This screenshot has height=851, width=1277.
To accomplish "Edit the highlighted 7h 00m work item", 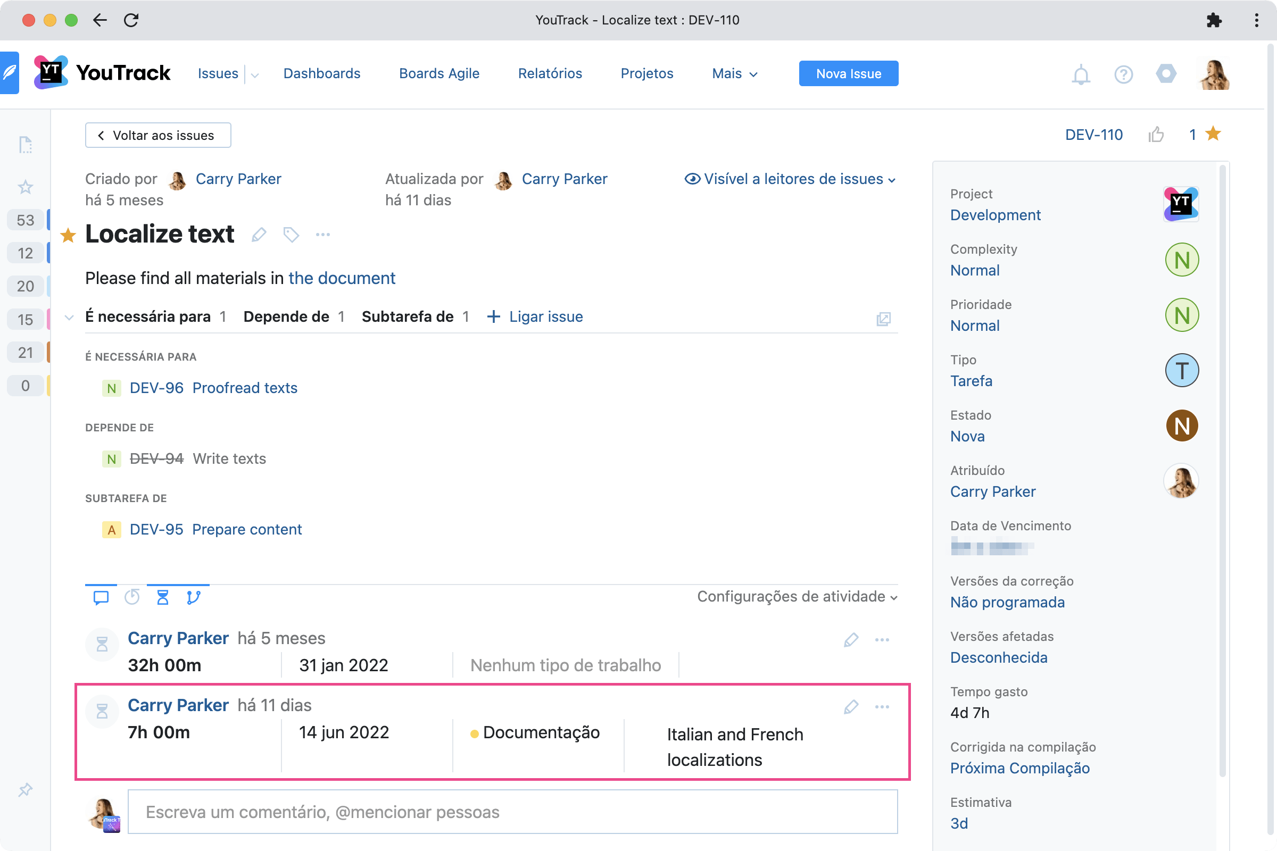I will pos(851,707).
